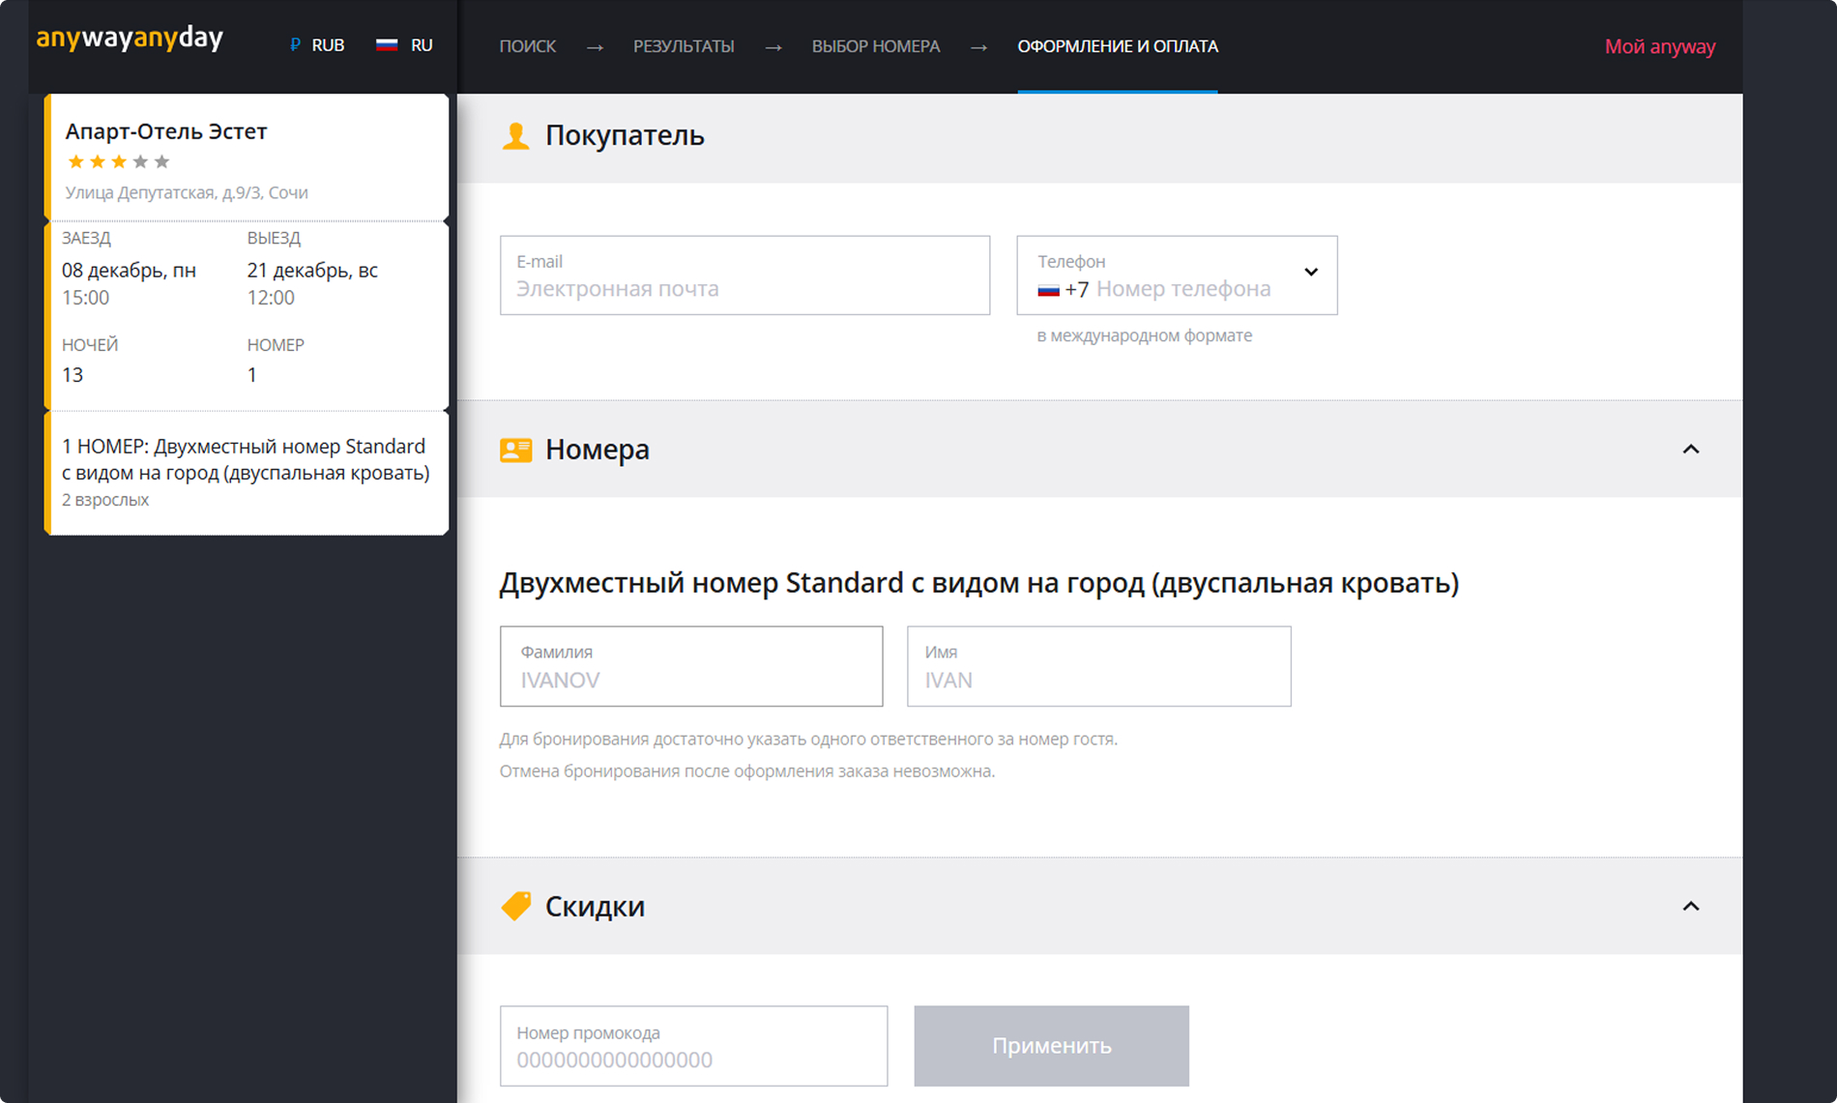Viewport: 1837px width, 1103px height.
Task: Click the Покупатель person icon
Action: click(515, 136)
